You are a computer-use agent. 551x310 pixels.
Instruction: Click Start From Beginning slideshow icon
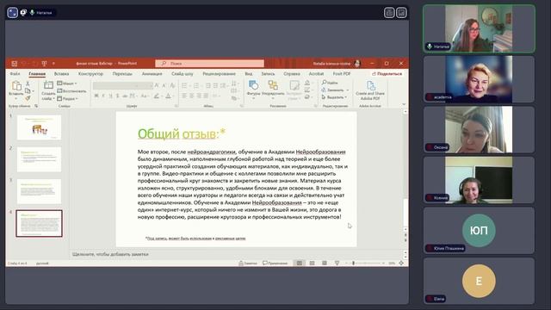44,64
